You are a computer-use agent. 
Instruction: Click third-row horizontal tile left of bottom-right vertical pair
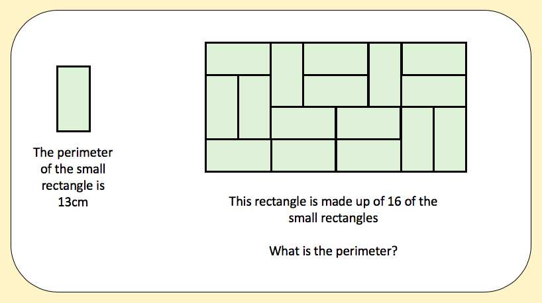coord(368,123)
